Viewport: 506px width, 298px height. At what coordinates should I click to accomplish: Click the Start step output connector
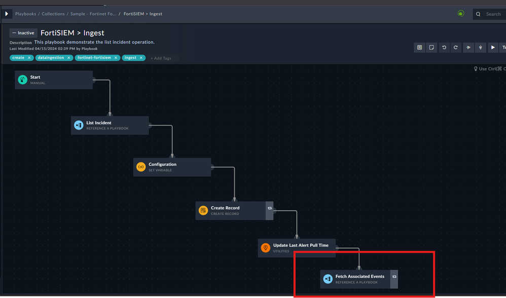[x=94, y=80]
